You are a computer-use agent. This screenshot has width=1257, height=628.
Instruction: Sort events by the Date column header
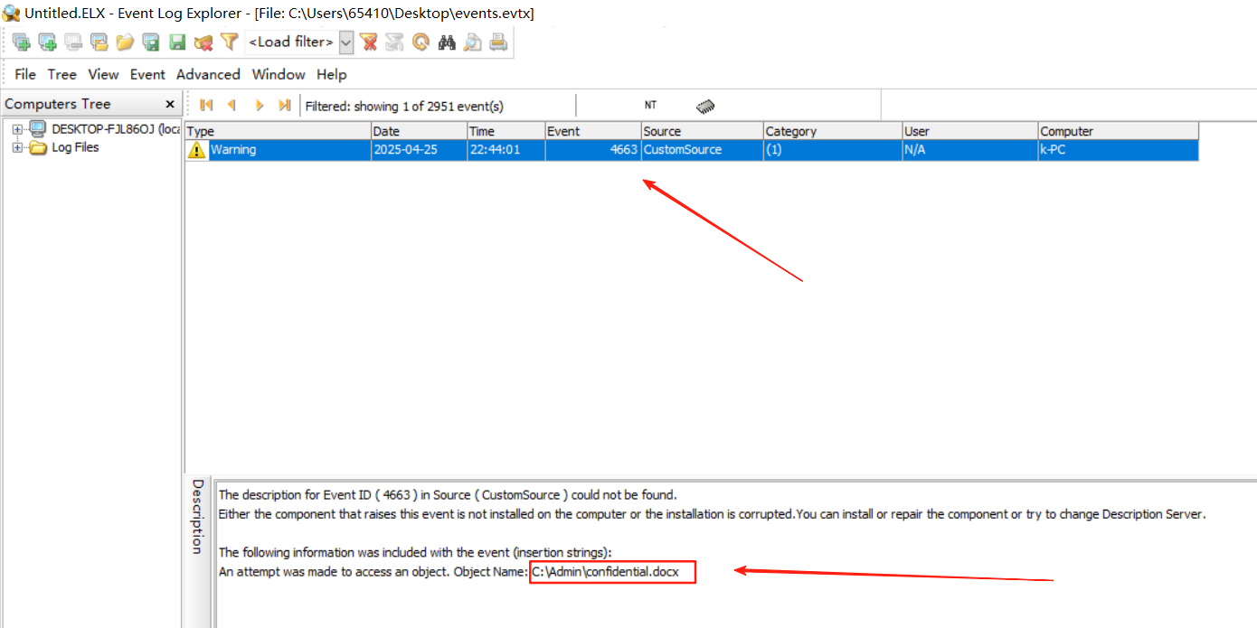coord(418,131)
